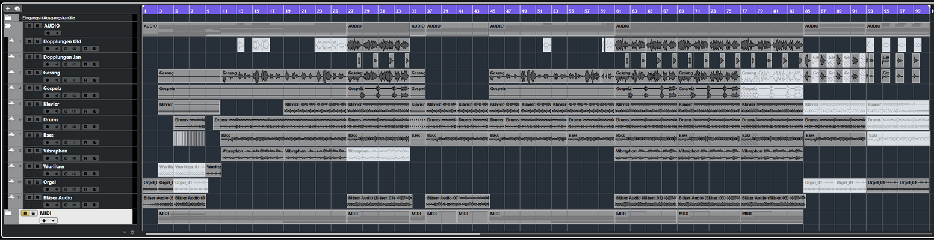
Task: Select the Vibraphon track name
Action: tap(55, 151)
